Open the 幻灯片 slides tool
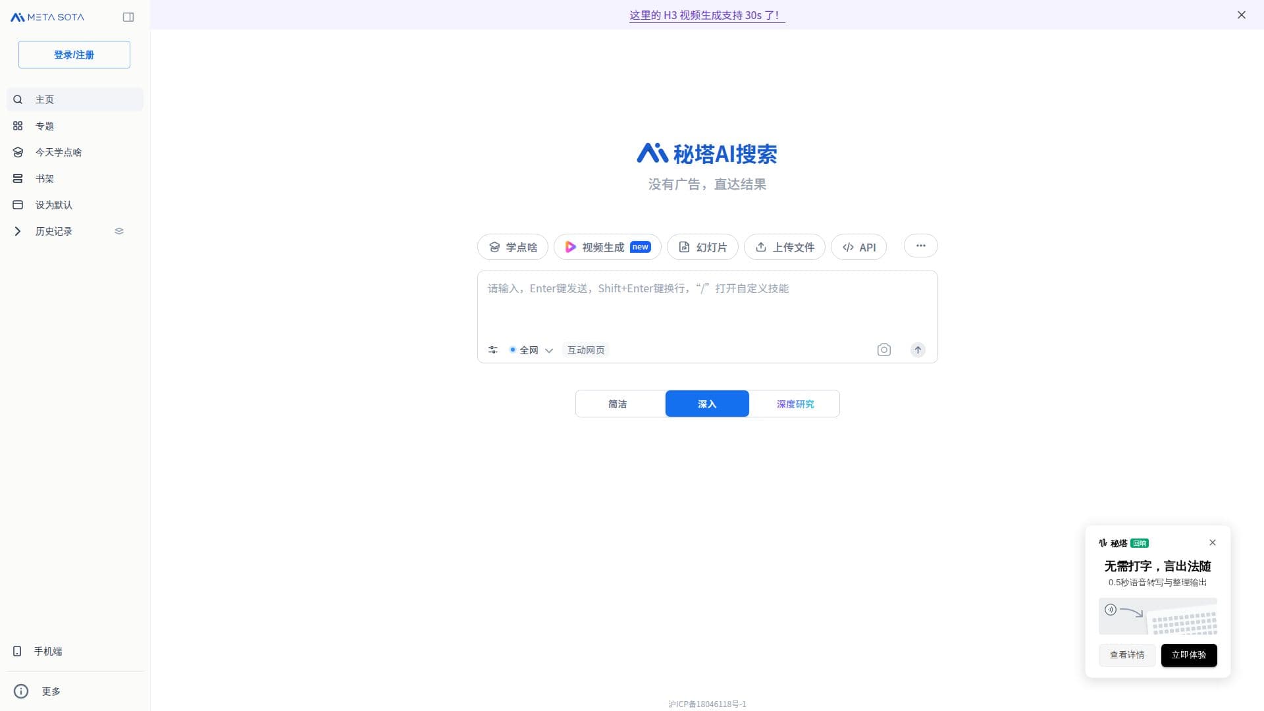1264x711 pixels. tap(702, 247)
